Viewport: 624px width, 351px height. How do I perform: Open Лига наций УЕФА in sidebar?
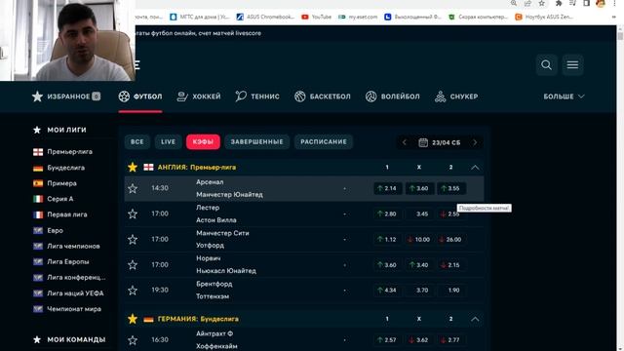pos(68,293)
